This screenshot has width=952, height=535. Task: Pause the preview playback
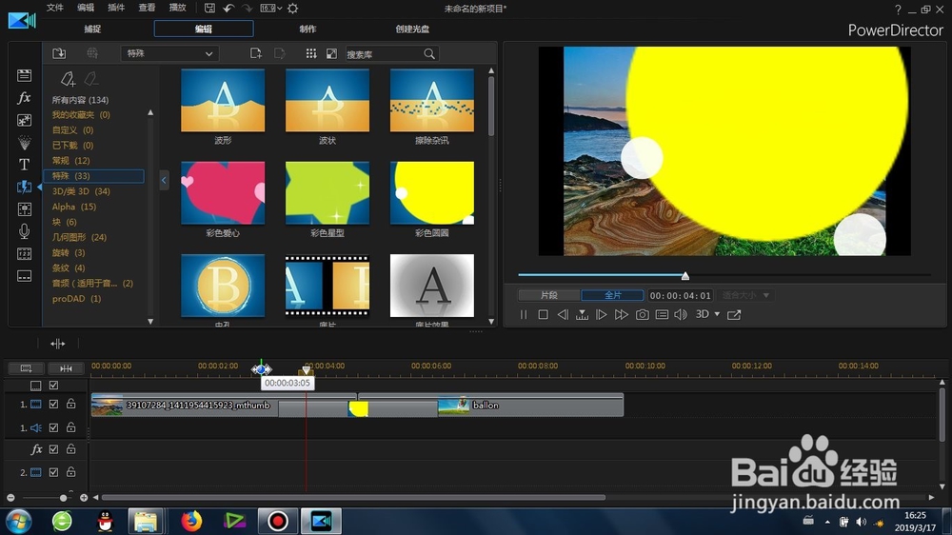pyautogui.click(x=524, y=314)
